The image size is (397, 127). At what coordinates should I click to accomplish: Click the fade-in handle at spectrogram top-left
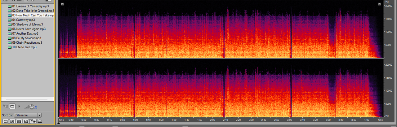pos(62,4)
